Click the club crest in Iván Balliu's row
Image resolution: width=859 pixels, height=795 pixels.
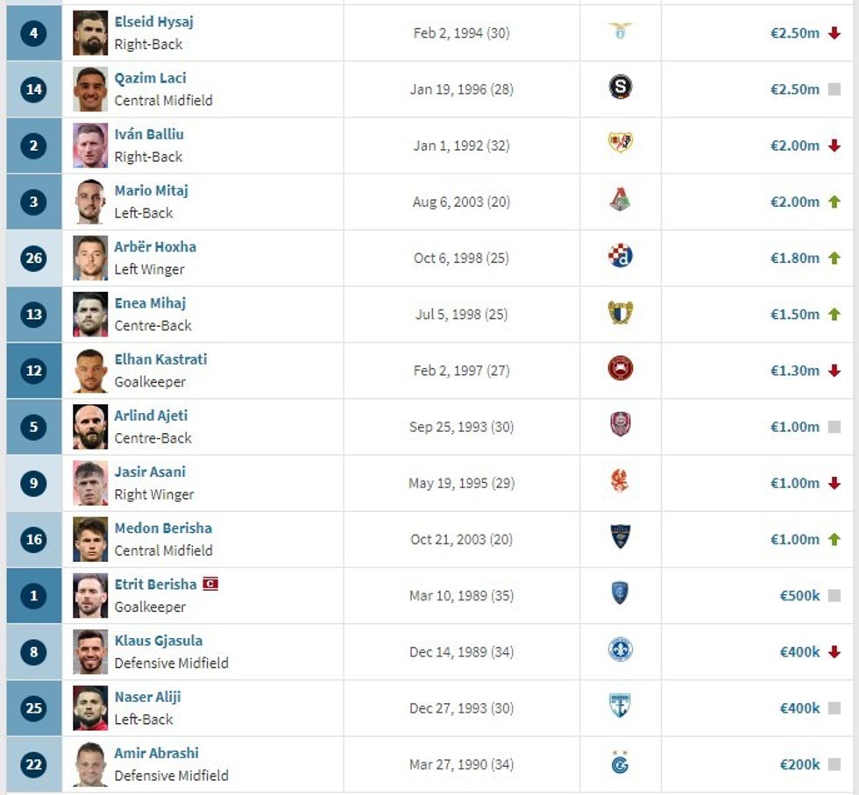pyautogui.click(x=620, y=144)
